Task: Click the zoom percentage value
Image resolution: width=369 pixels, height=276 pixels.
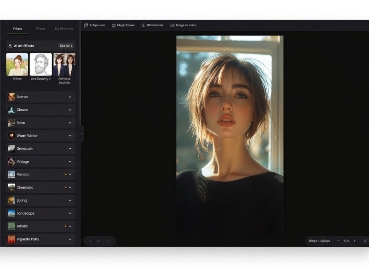Action: point(347,241)
